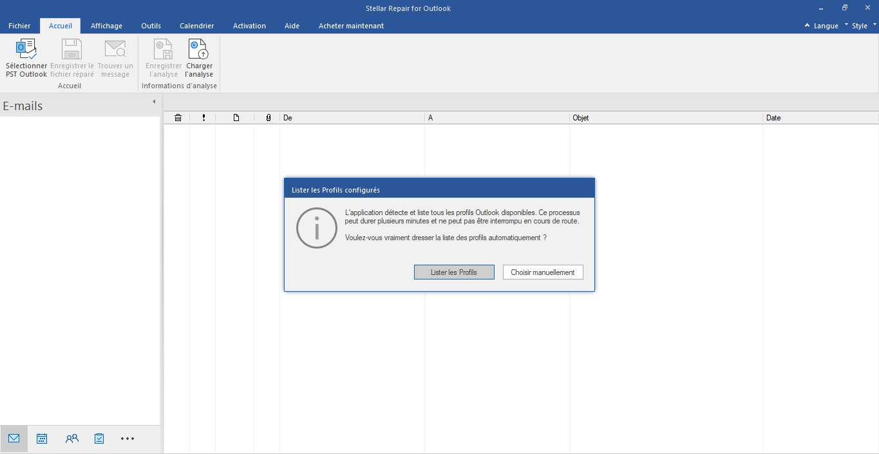Switch to the Affichage tab
The height and width of the screenshot is (454, 879).
pyautogui.click(x=106, y=26)
